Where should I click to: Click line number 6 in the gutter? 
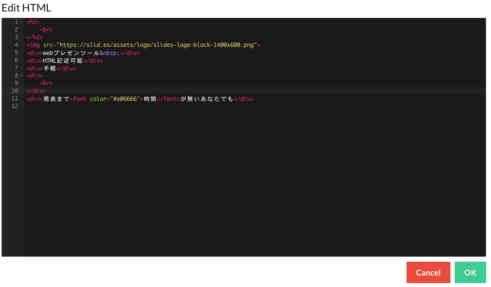coord(16,60)
